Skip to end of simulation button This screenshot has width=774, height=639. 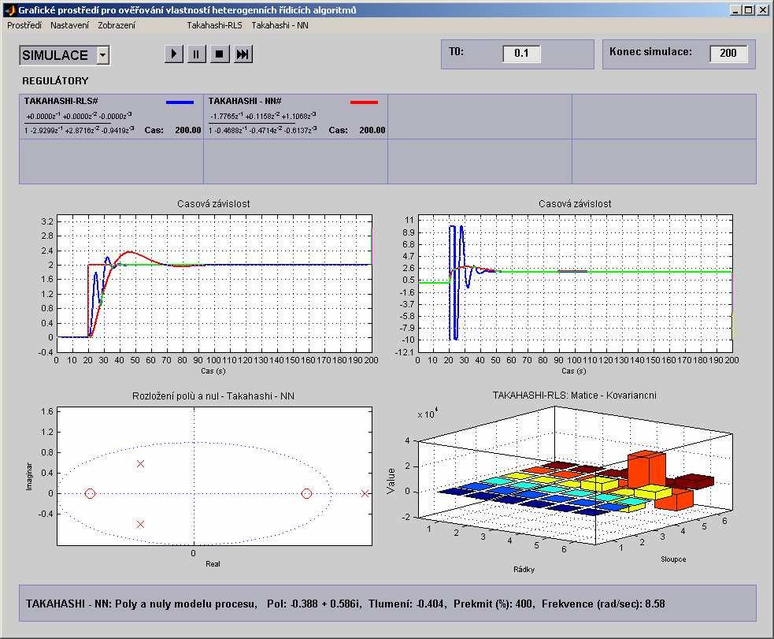(243, 54)
